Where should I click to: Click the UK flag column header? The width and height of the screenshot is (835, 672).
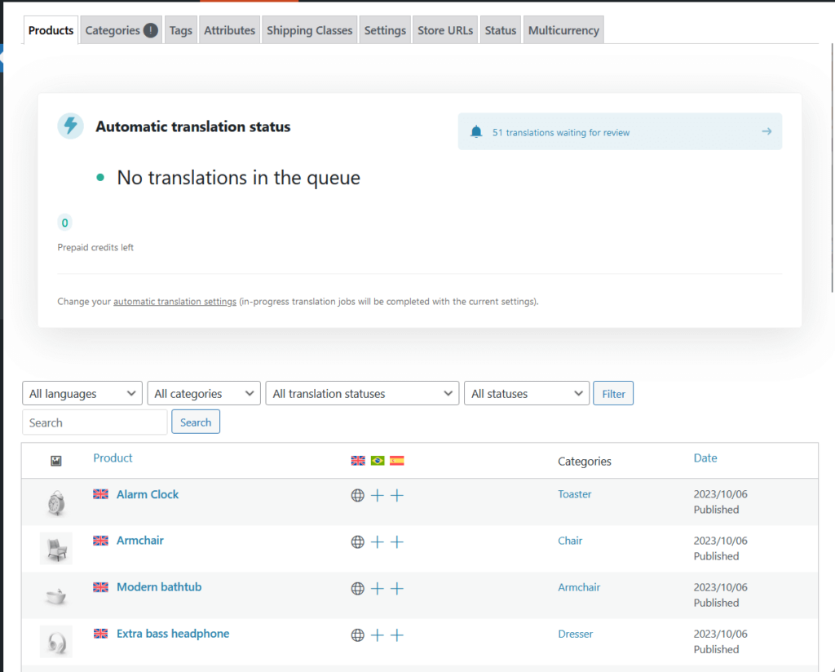coord(357,460)
